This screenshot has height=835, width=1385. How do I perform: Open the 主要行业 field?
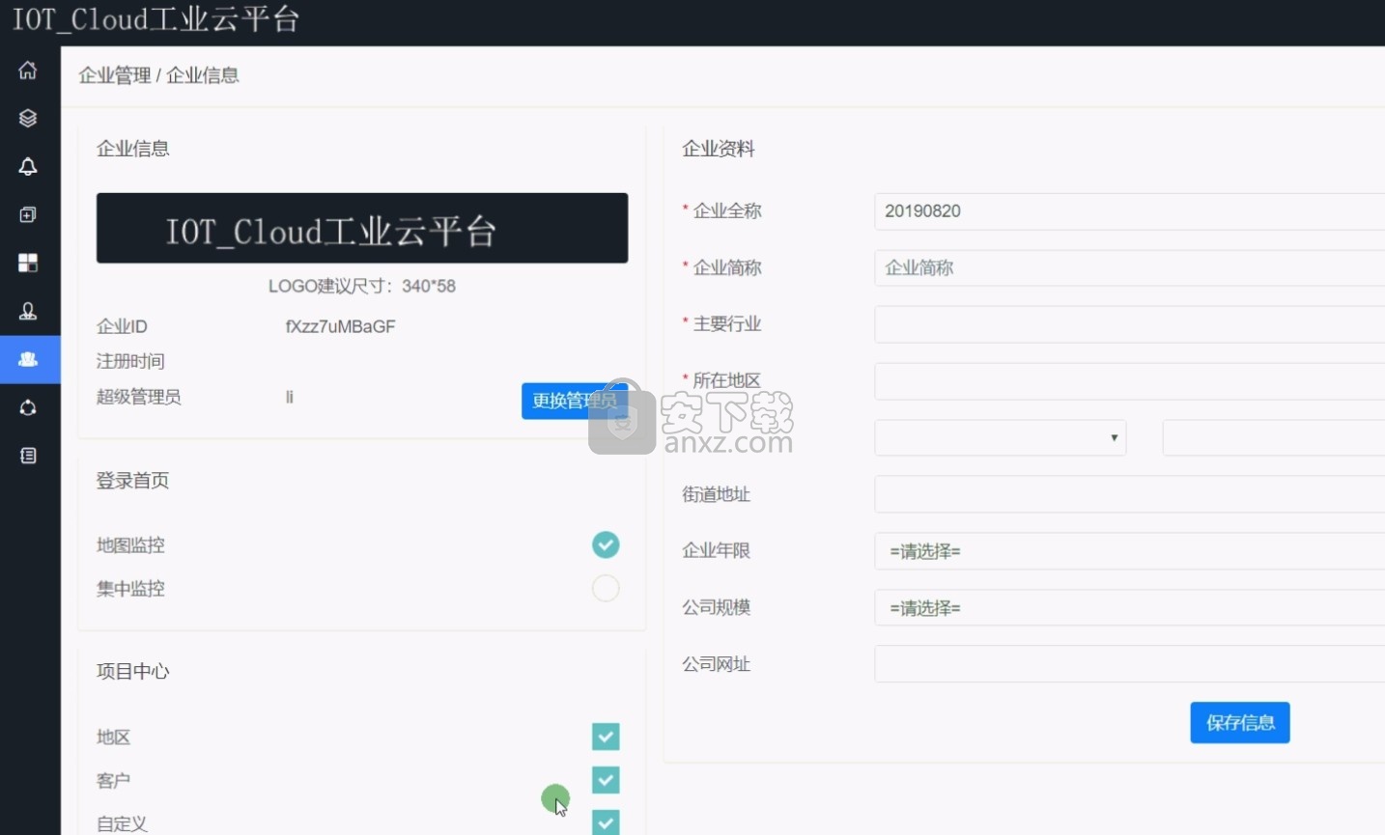pyautogui.click(x=1130, y=324)
